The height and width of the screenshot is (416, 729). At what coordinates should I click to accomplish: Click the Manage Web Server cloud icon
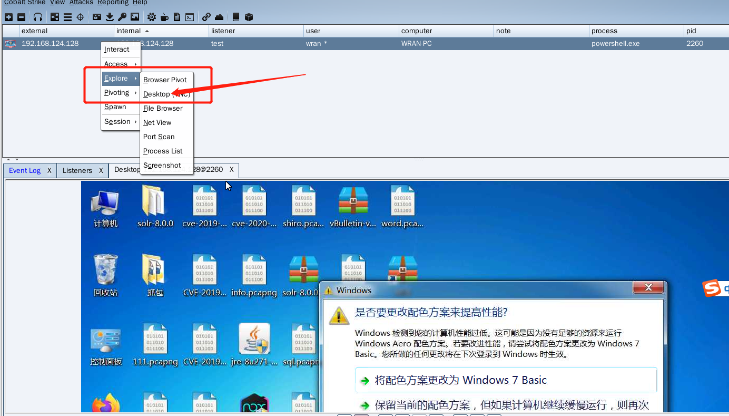pyautogui.click(x=219, y=17)
